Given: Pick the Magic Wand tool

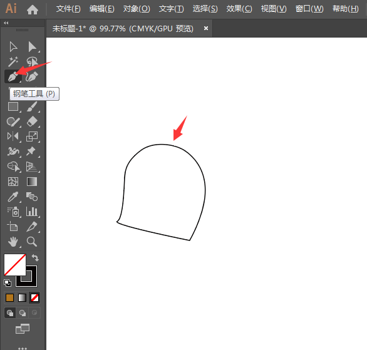Looking at the screenshot, I should [x=13, y=61].
